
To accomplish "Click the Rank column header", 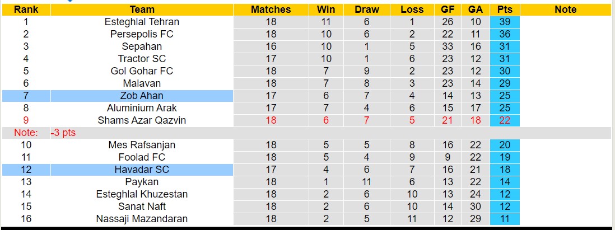I will pos(26,10).
